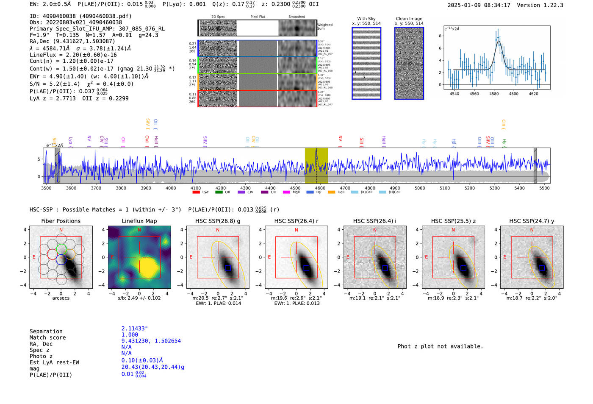This screenshot has height=404, width=593.
Task: Click the gray hatched band near 5460 Å
Action: [x=535, y=166]
